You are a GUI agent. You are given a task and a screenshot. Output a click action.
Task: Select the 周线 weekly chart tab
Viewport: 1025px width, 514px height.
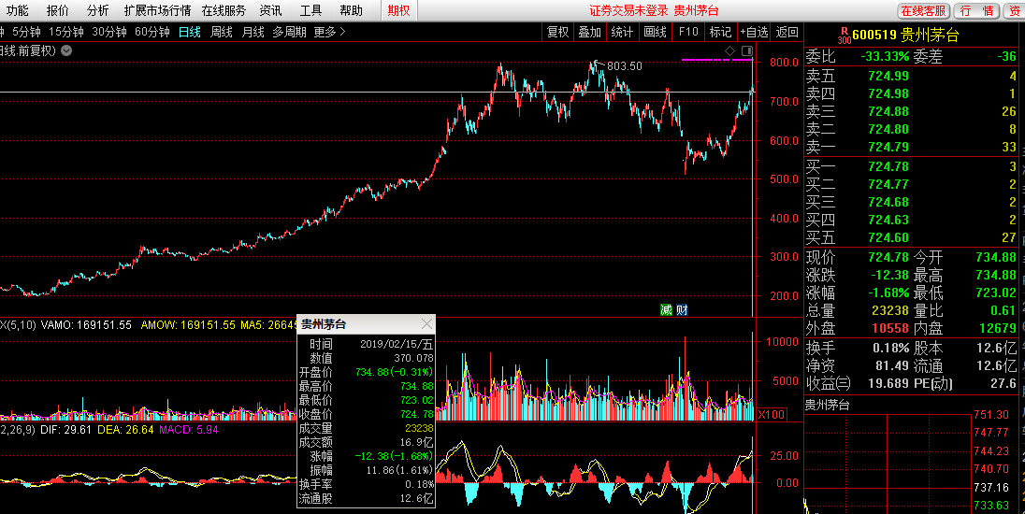[x=222, y=32]
